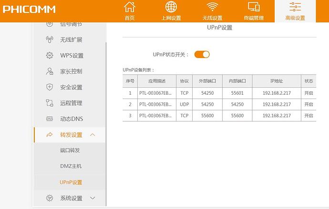Open UPnP设置 submenu item
This screenshot has width=329, height=209.
pyautogui.click(x=71, y=182)
